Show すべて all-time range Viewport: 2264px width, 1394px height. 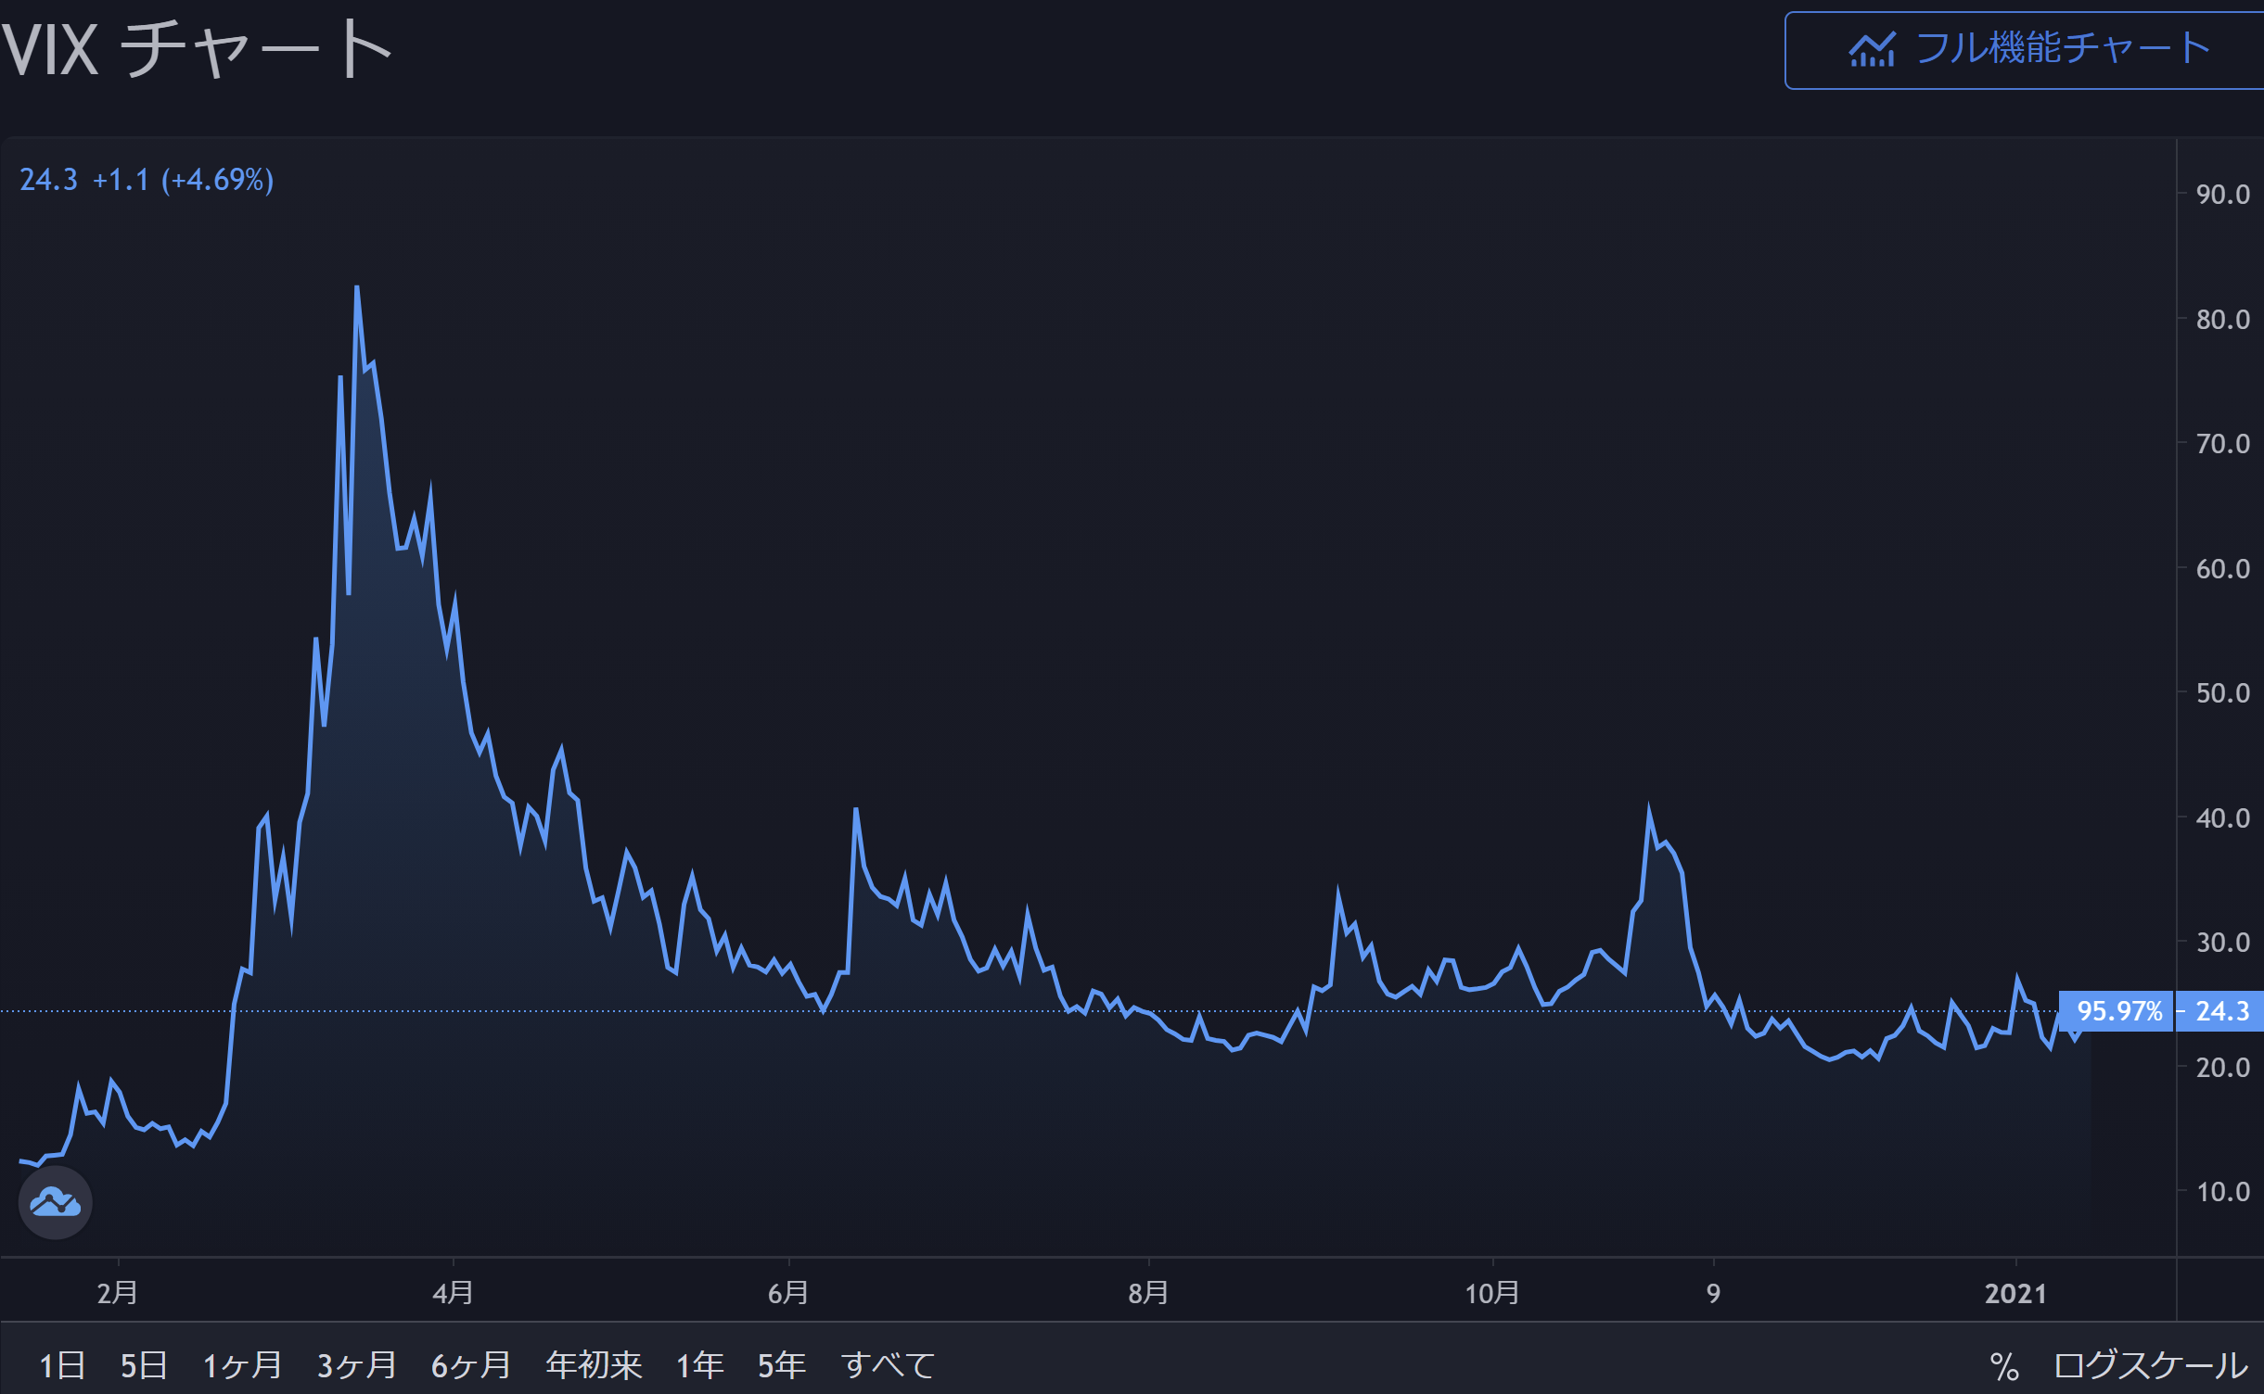[888, 1365]
